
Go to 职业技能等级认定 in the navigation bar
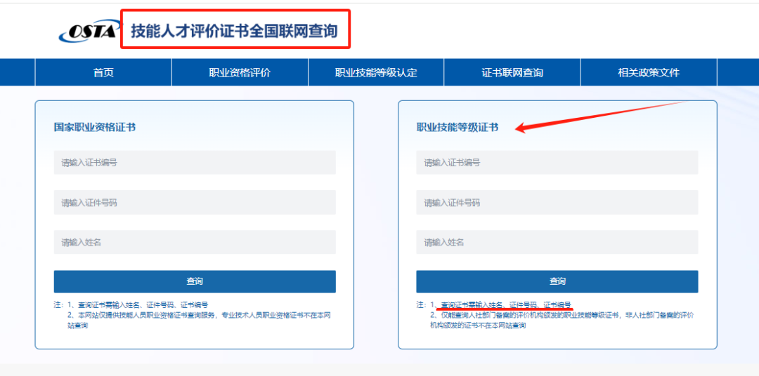(376, 72)
